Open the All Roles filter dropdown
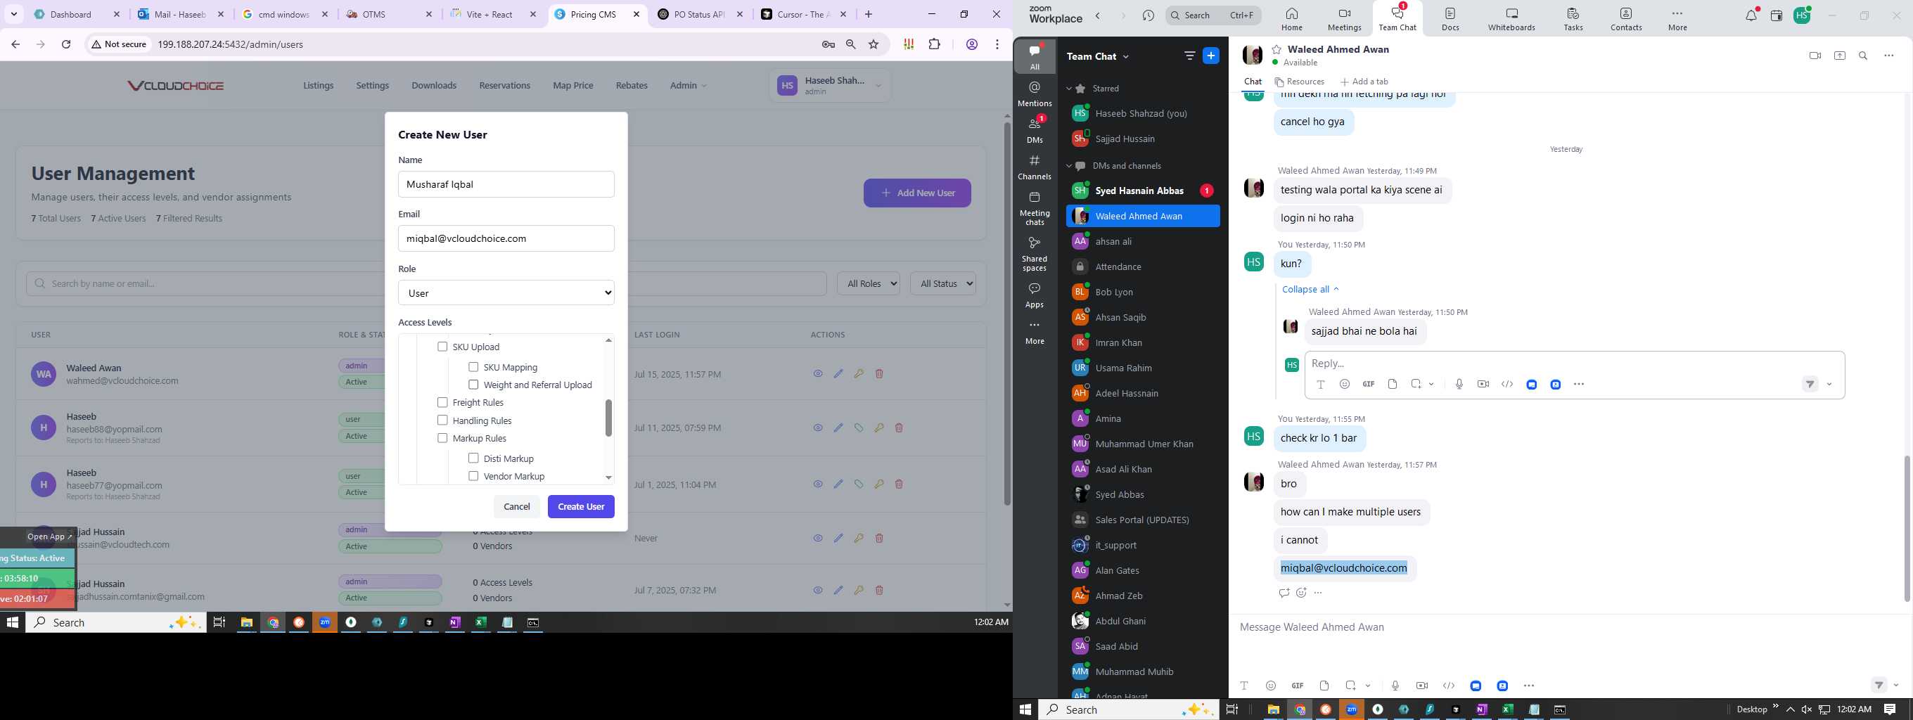The height and width of the screenshot is (720, 1913). (x=868, y=283)
